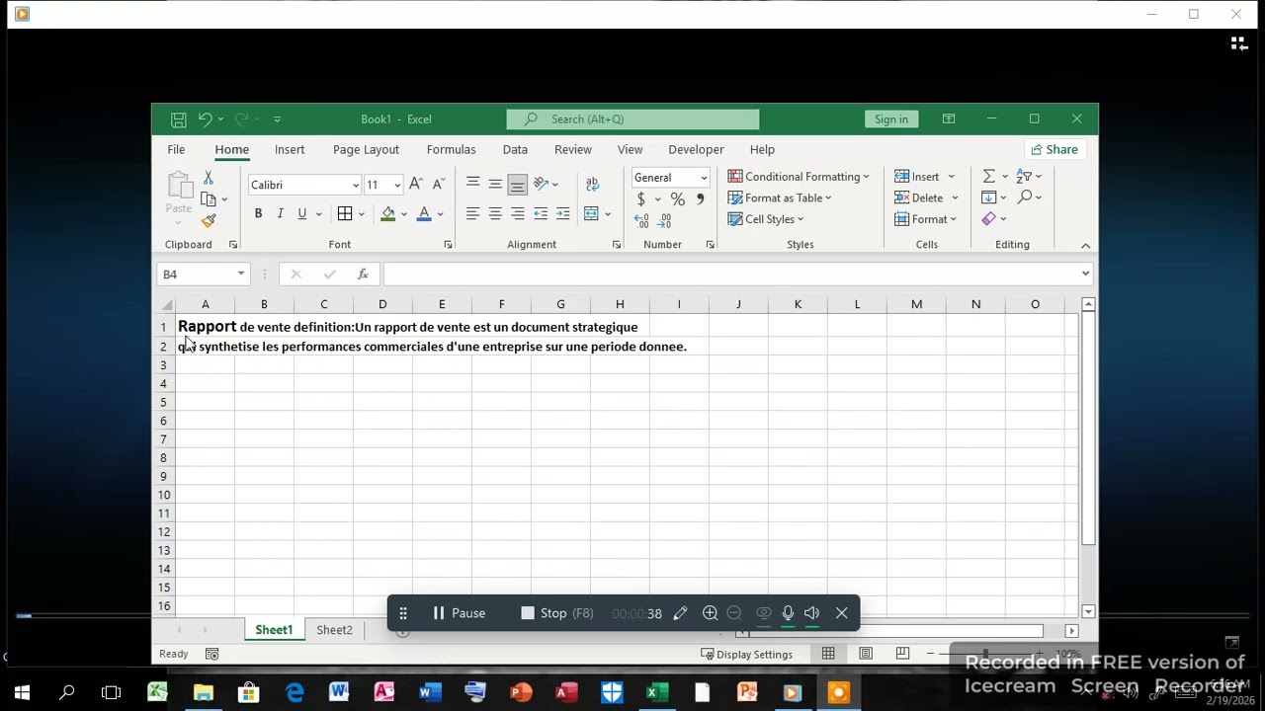The width and height of the screenshot is (1265, 711).
Task: Click the Save icon in title bar
Action: click(178, 119)
